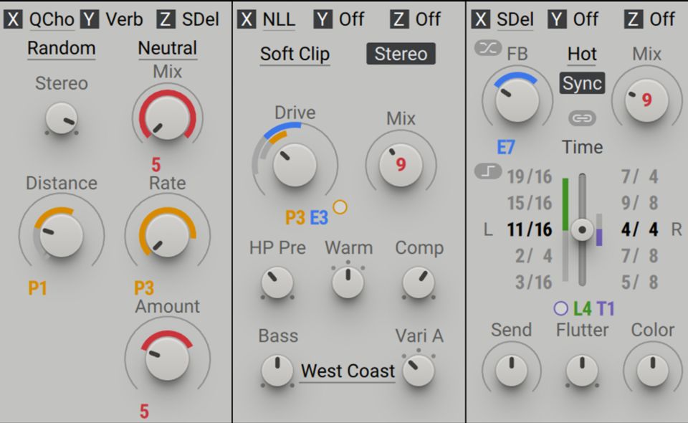The width and height of the screenshot is (688, 423).
Task: Disable the Sync time button
Action: tap(582, 83)
